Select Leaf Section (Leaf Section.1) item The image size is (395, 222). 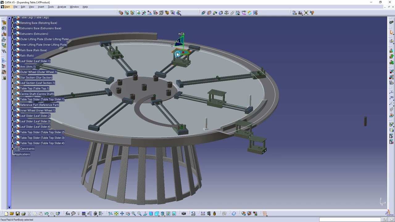pyautogui.click(x=37, y=83)
